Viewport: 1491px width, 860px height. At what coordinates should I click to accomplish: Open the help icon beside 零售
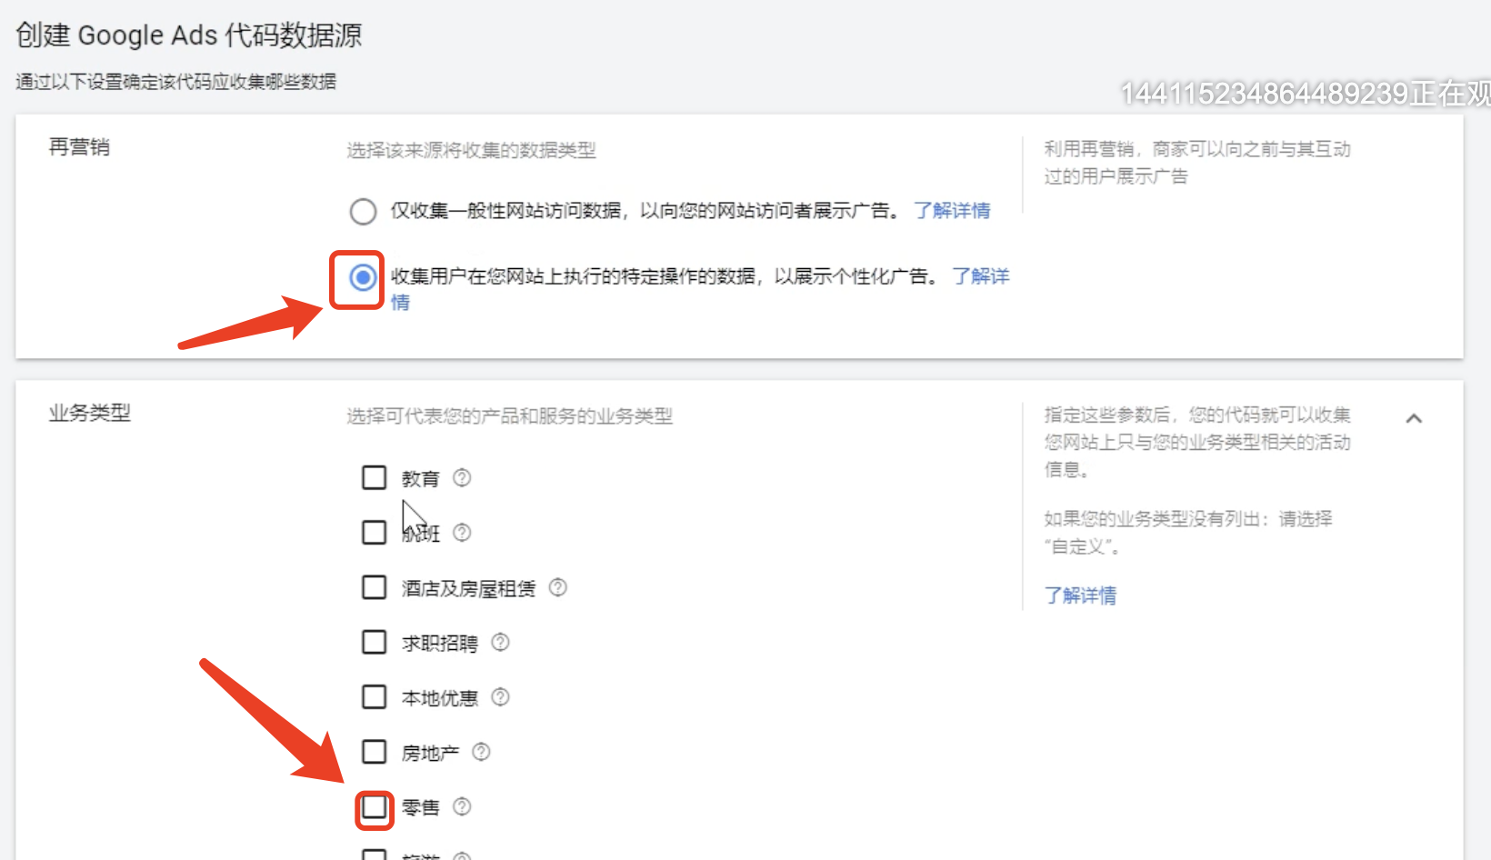click(x=462, y=806)
